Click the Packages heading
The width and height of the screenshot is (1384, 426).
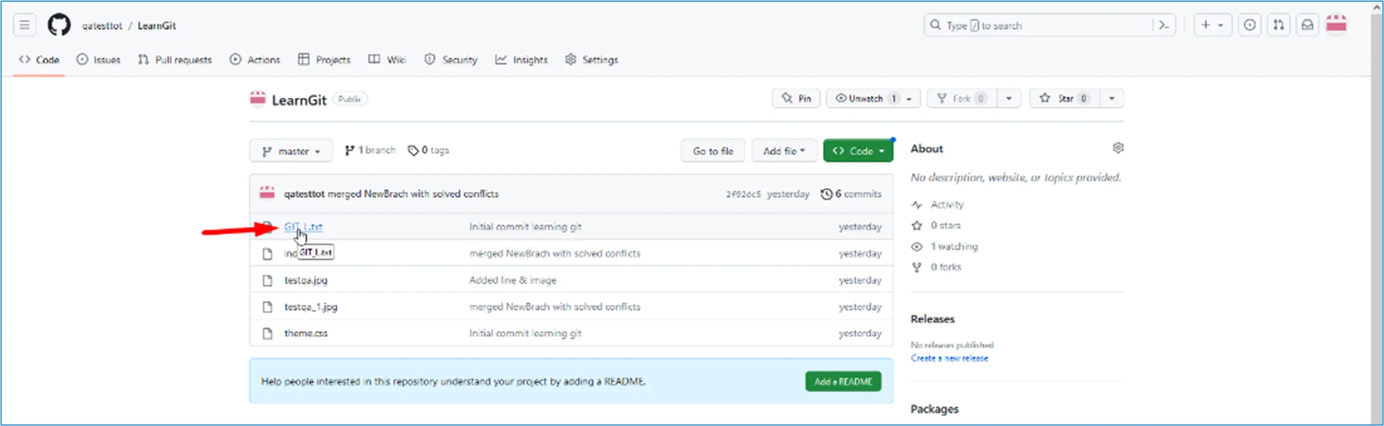tap(934, 409)
